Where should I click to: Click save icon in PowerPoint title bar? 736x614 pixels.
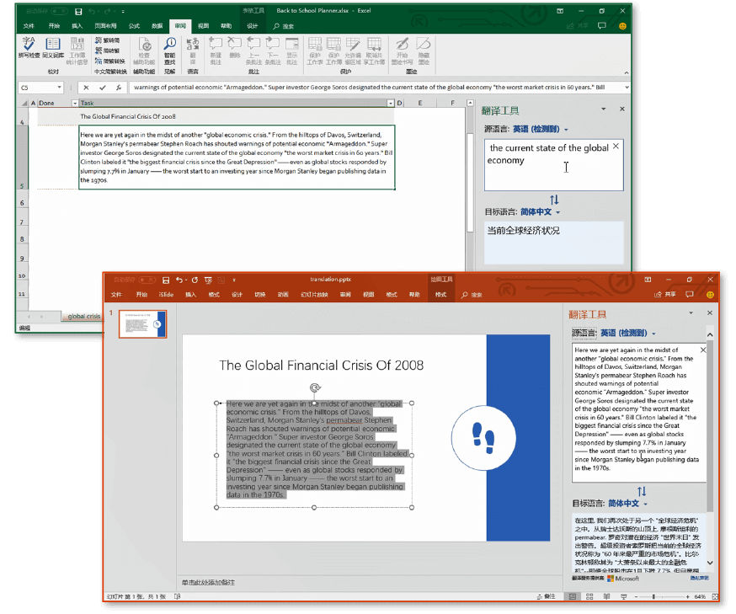tap(164, 280)
